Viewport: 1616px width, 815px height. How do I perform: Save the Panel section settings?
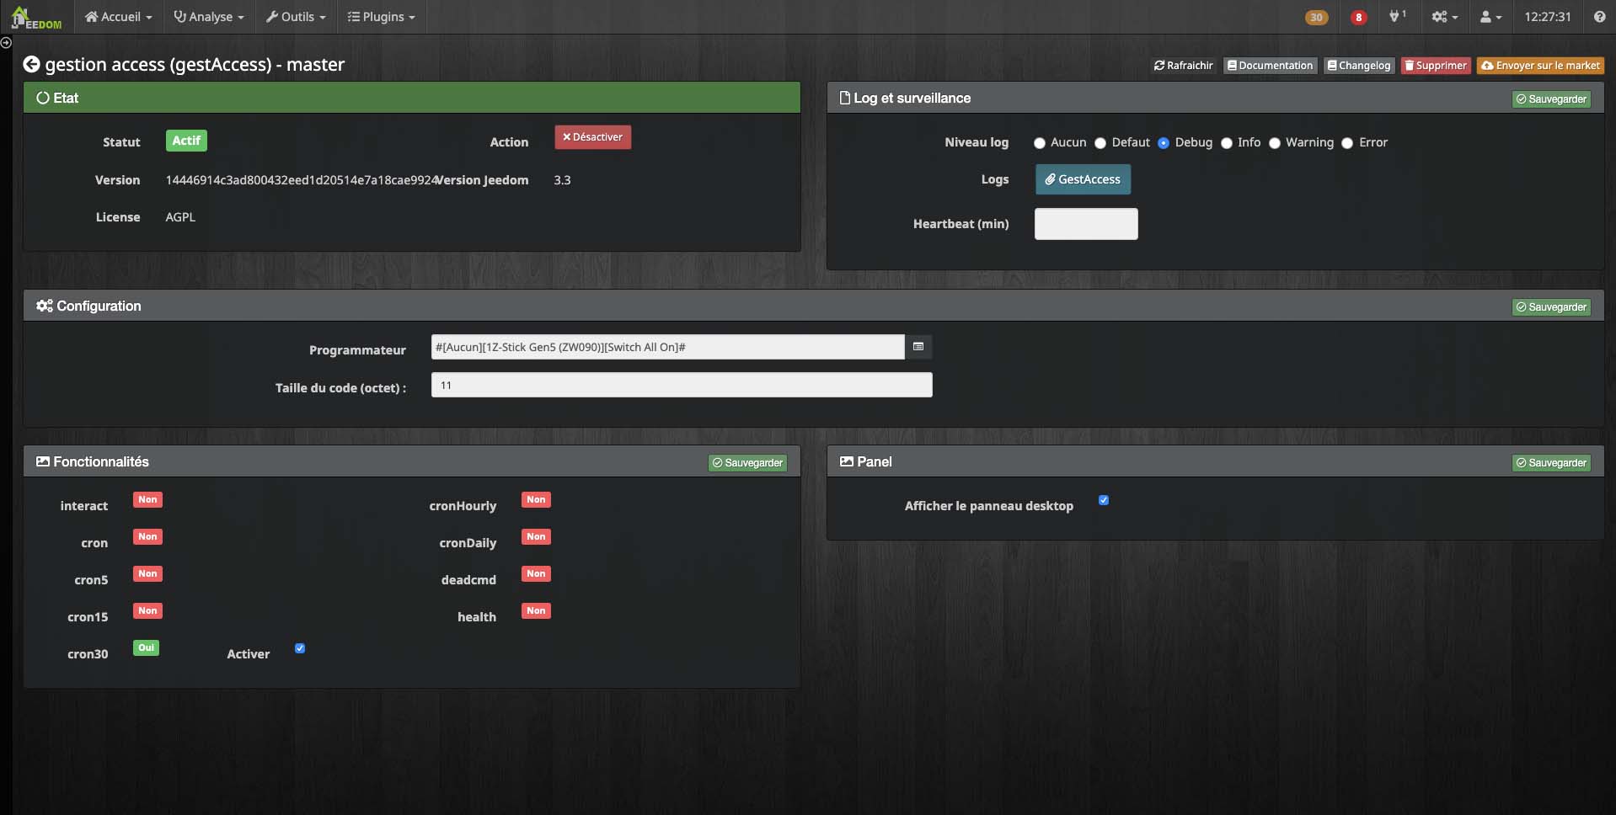tap(1551, 463)
